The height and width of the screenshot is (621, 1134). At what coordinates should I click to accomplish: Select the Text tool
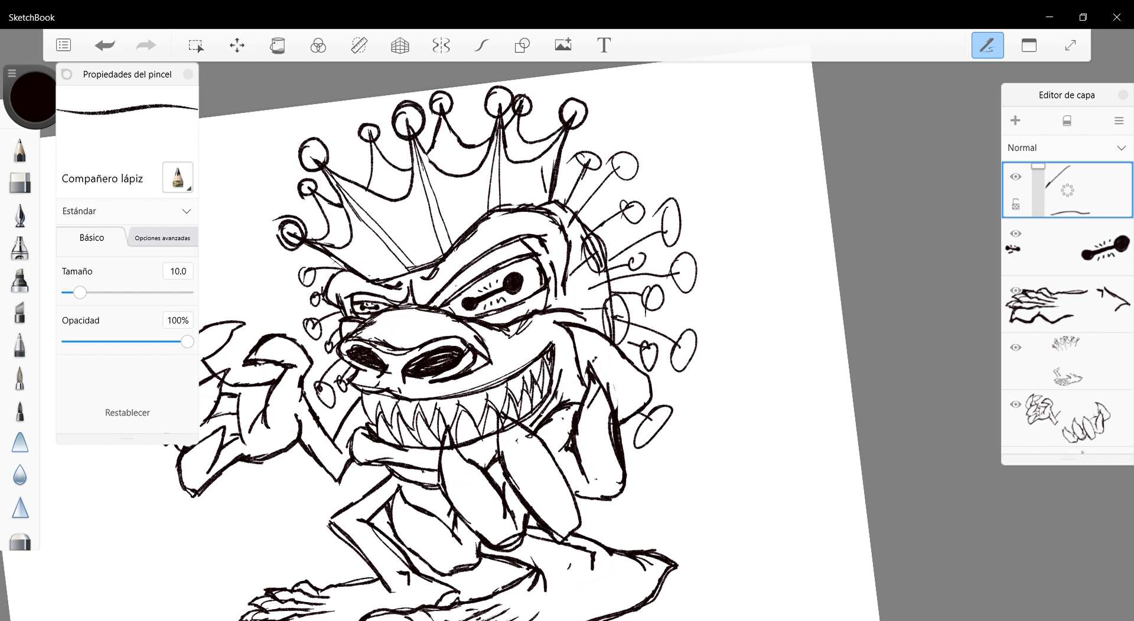click(604, 45)
